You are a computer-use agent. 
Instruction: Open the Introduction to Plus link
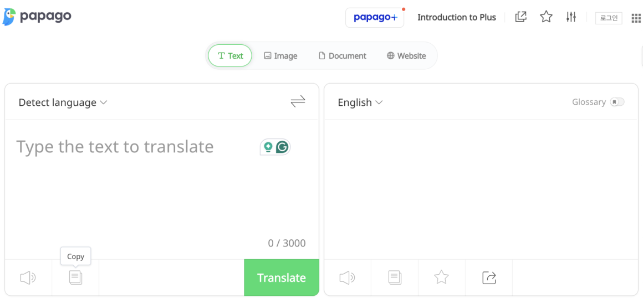click(x=456, y=17)
